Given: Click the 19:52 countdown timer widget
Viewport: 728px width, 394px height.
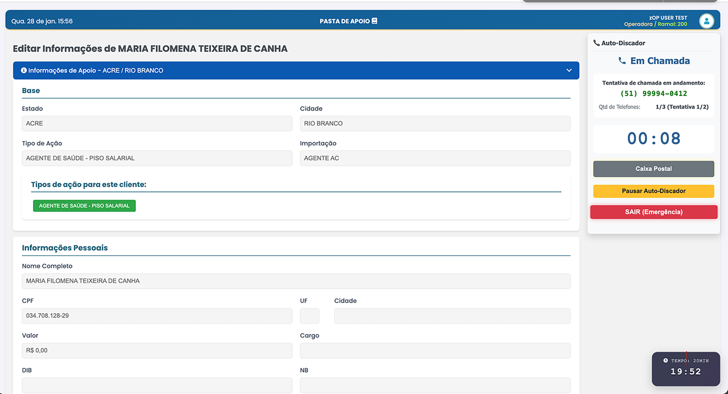Looking at the screenshot, I should tap(685, 372).
